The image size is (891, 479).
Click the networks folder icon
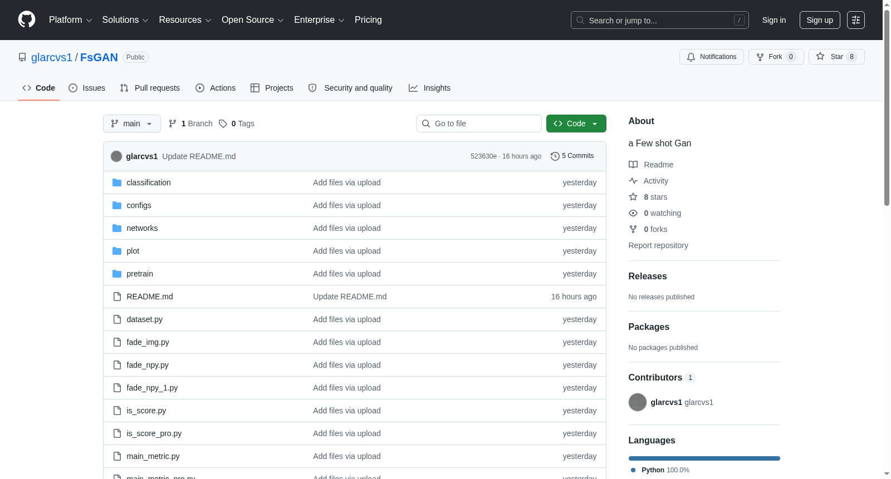117,228
